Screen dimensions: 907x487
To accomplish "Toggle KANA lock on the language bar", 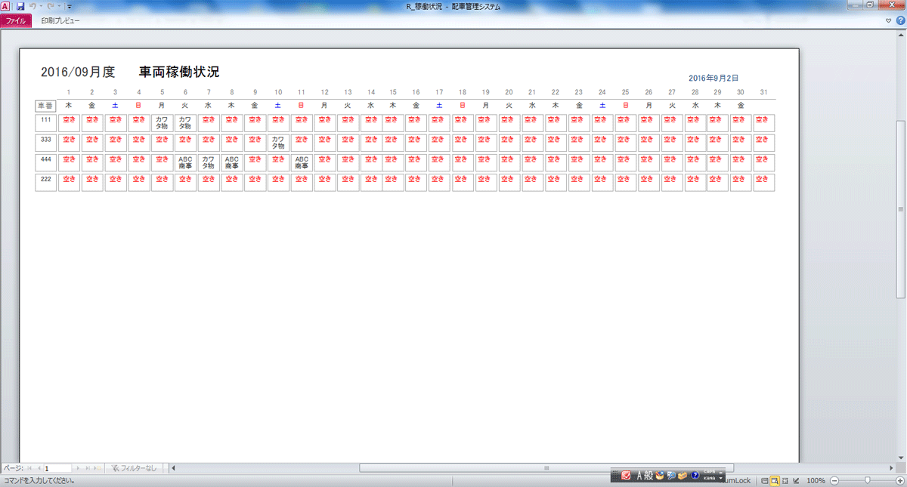I will (x=710, y=479).
